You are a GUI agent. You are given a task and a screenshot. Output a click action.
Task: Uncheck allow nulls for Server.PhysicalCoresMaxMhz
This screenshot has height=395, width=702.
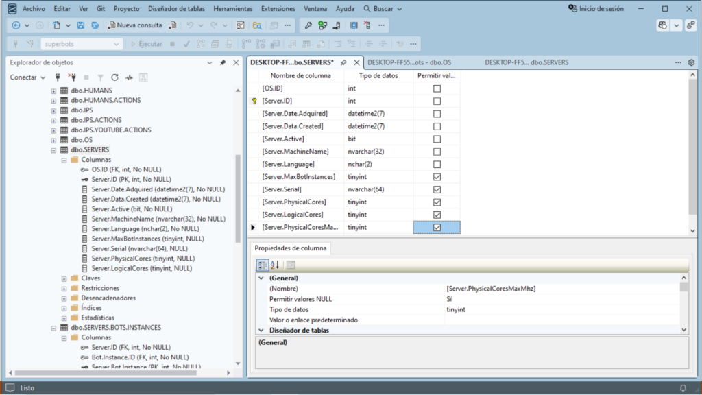pos(437,227)
